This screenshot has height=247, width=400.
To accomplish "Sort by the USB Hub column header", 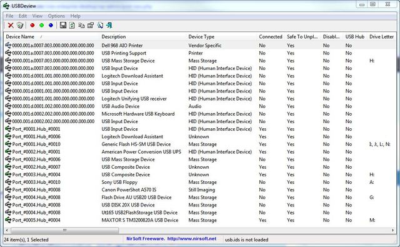I will pos(355,37).
